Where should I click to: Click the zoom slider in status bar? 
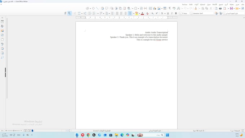click(14, 131)
